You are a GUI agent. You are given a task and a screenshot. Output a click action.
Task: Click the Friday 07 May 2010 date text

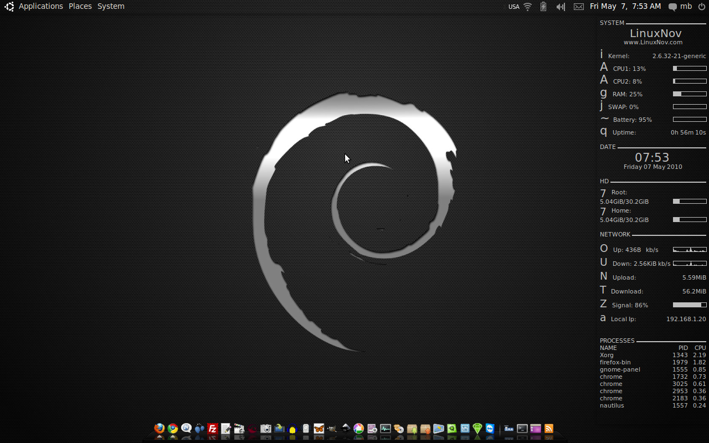(x=653, y=167)
